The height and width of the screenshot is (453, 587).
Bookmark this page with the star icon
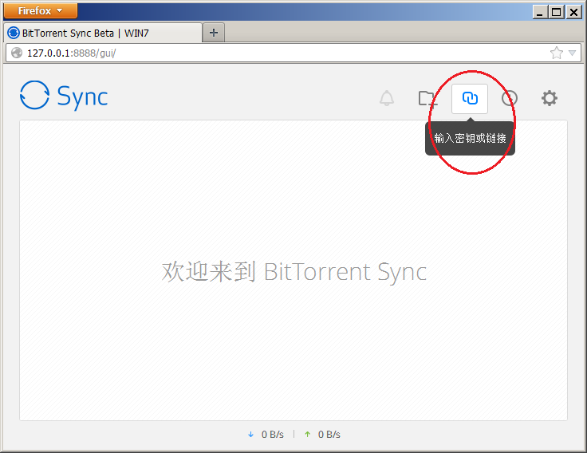(556, 53)
